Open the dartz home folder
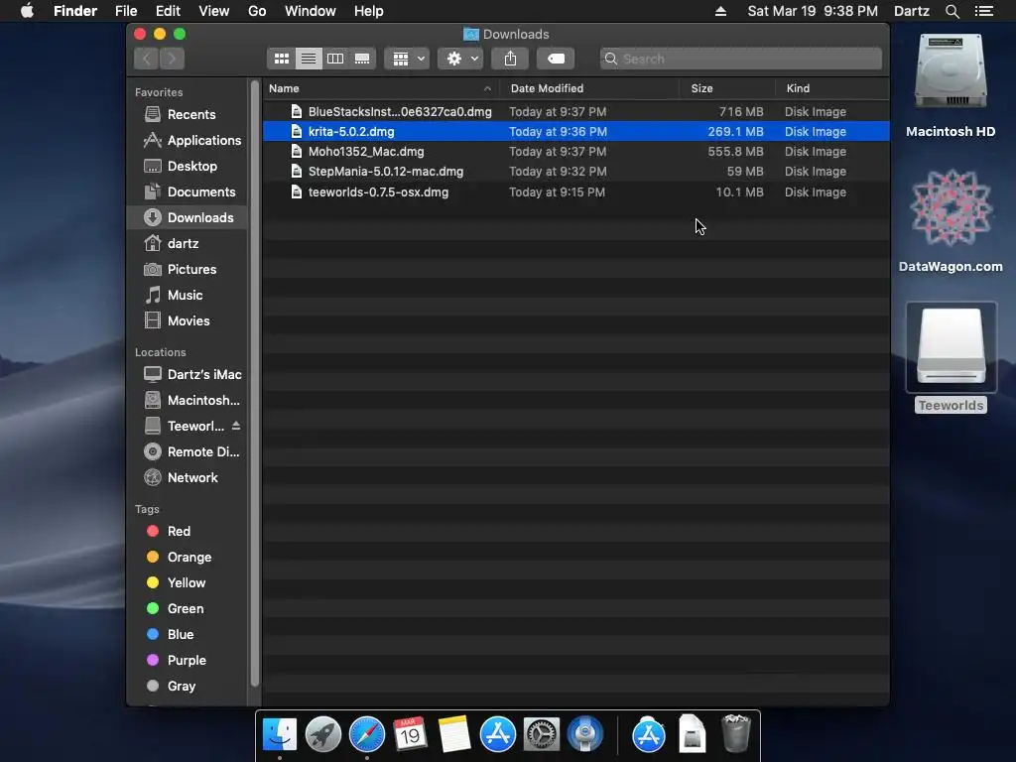The height and width of the screenshot is (762, 1016). [x=187, y=244]
